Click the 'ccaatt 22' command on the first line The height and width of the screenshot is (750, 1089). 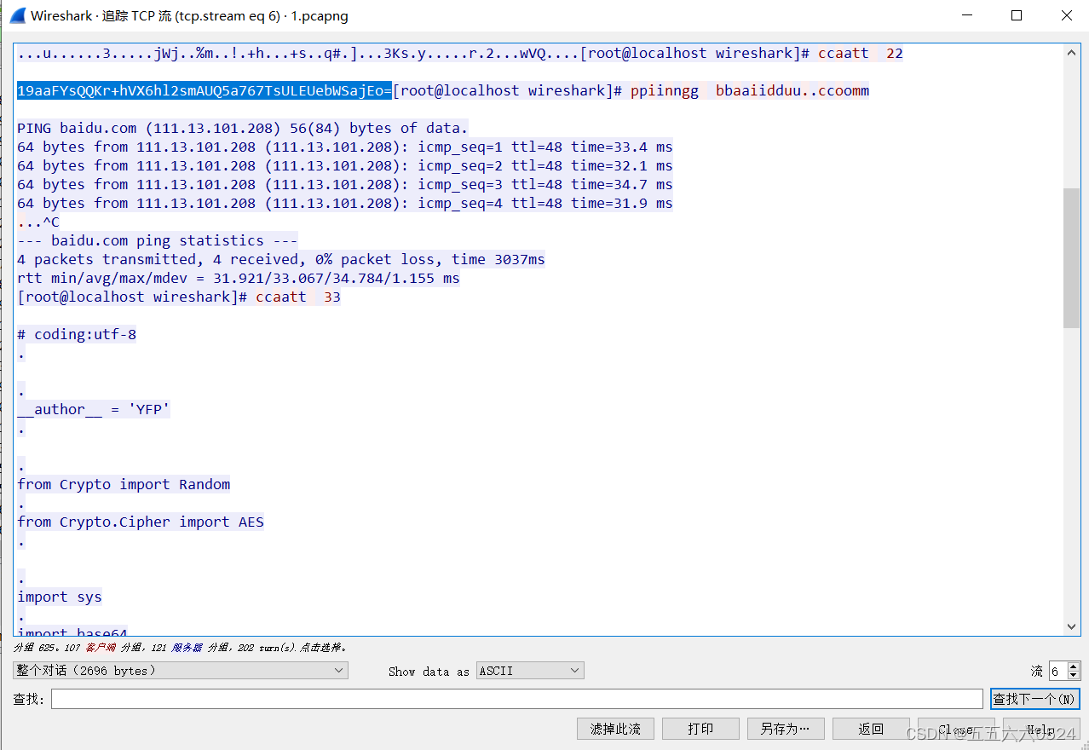861,53
